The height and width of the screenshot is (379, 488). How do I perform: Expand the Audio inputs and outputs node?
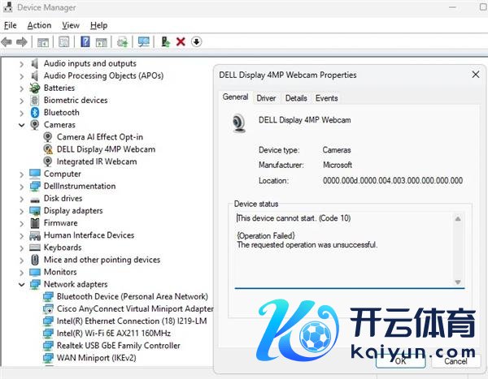coord(22,63)
